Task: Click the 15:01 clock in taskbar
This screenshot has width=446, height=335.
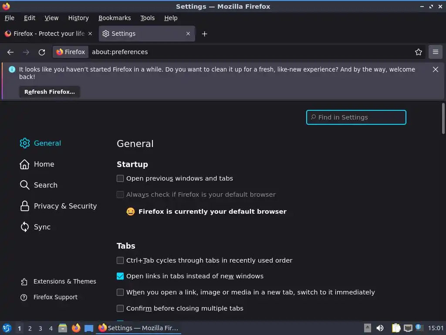Action: point(436,328)
